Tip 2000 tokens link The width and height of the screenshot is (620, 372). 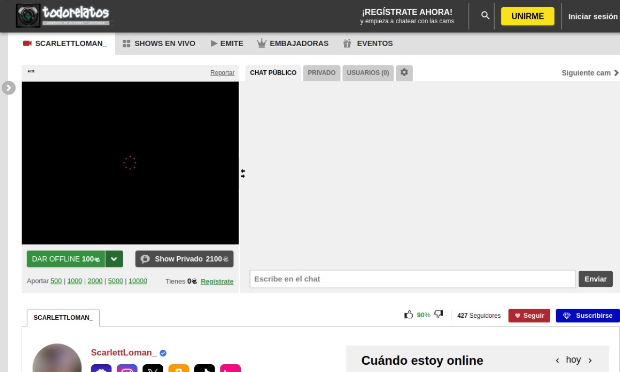point(95,281)
